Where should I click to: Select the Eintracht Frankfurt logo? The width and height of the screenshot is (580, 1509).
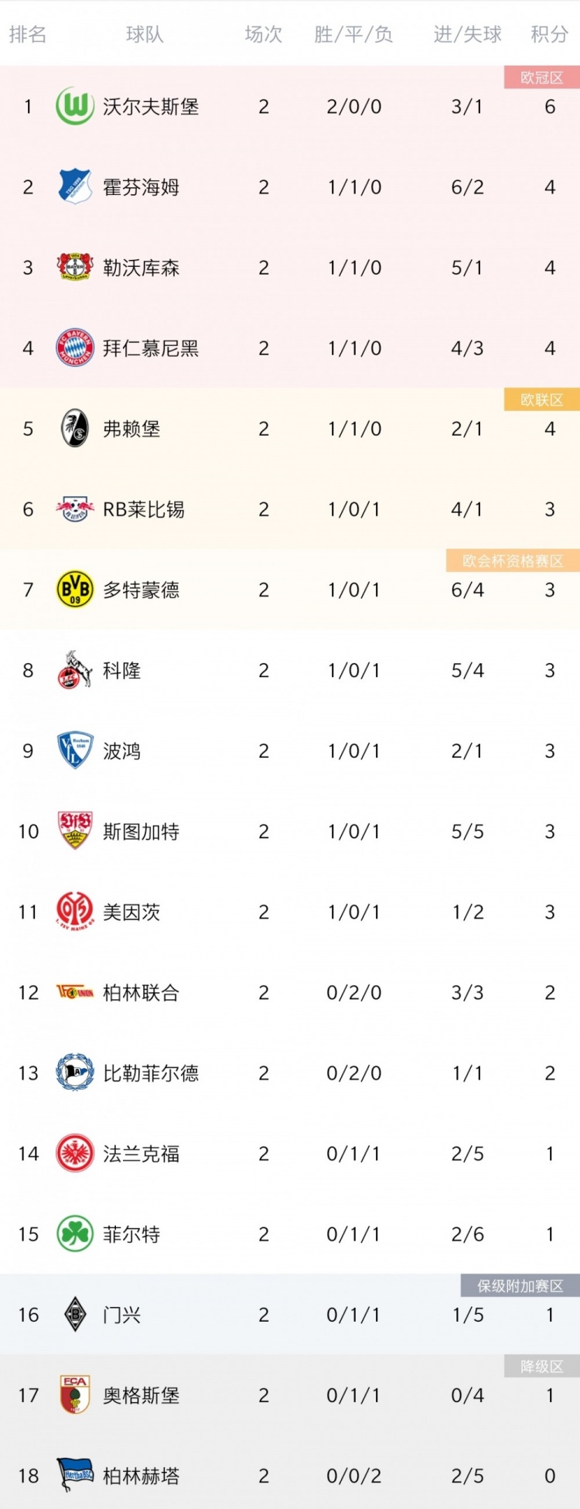point(75,1153)
